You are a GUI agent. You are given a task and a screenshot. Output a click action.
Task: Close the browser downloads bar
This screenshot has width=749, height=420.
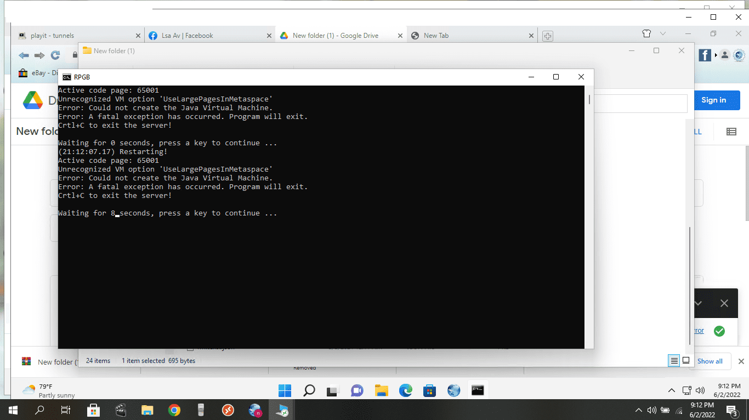click(741, 361)
